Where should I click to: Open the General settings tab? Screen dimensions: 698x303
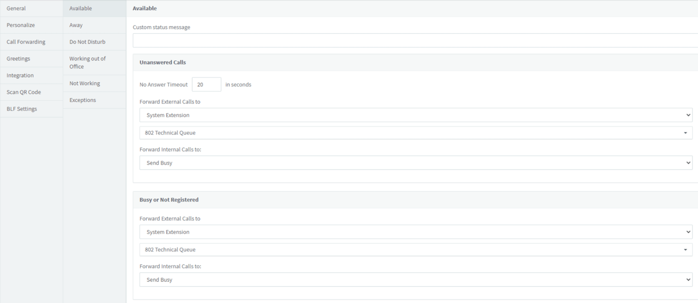[16, 9]
